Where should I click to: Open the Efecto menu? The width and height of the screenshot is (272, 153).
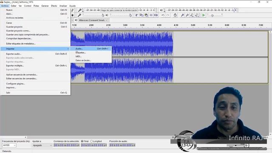click(x=54, y=6)
